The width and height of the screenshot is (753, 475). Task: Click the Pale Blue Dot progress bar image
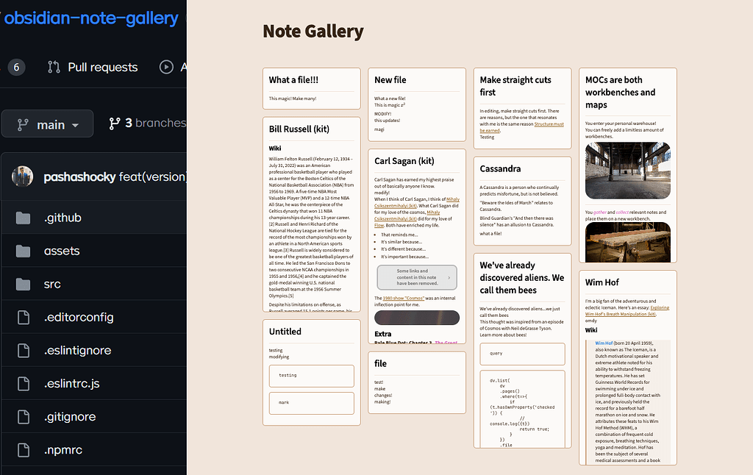[417, 317]
